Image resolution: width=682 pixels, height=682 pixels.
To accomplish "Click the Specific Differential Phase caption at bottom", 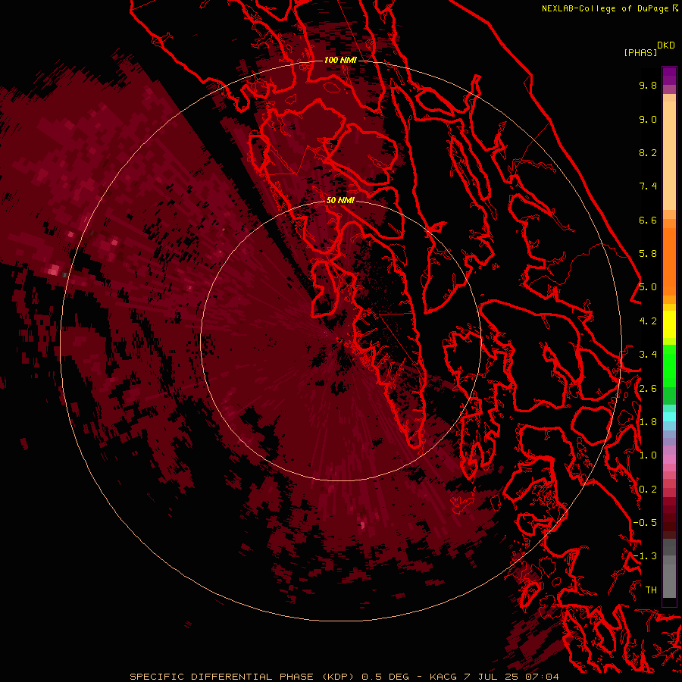I will click(344, 677).
